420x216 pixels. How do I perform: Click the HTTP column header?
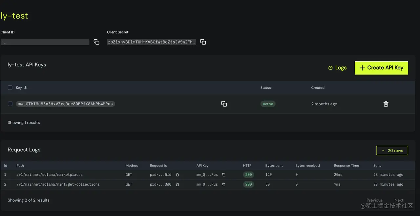click(x=247, y=166)
